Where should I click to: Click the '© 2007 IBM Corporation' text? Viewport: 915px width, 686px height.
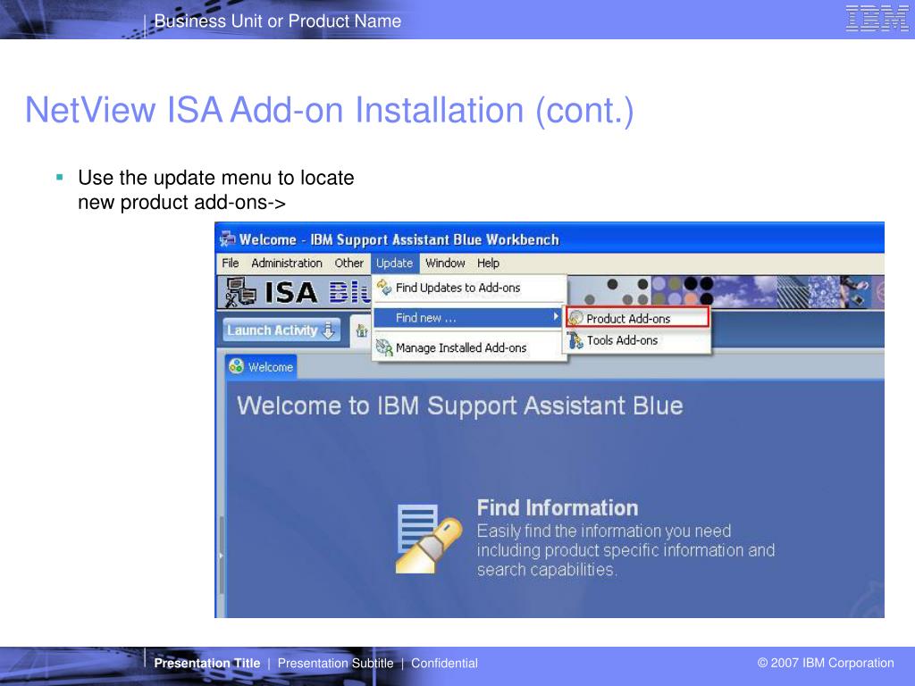point(826,663)
